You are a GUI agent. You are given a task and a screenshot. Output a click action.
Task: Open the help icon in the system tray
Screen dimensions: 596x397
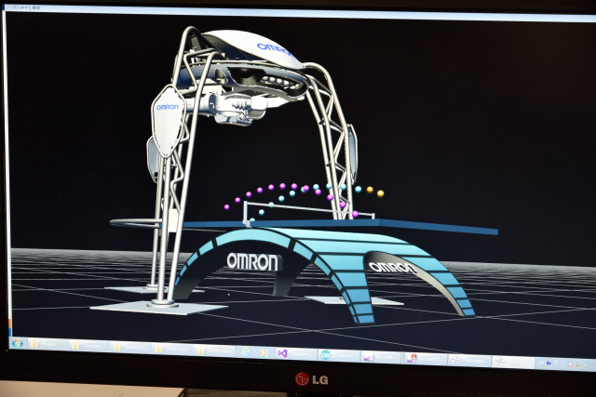pos(549,364)
